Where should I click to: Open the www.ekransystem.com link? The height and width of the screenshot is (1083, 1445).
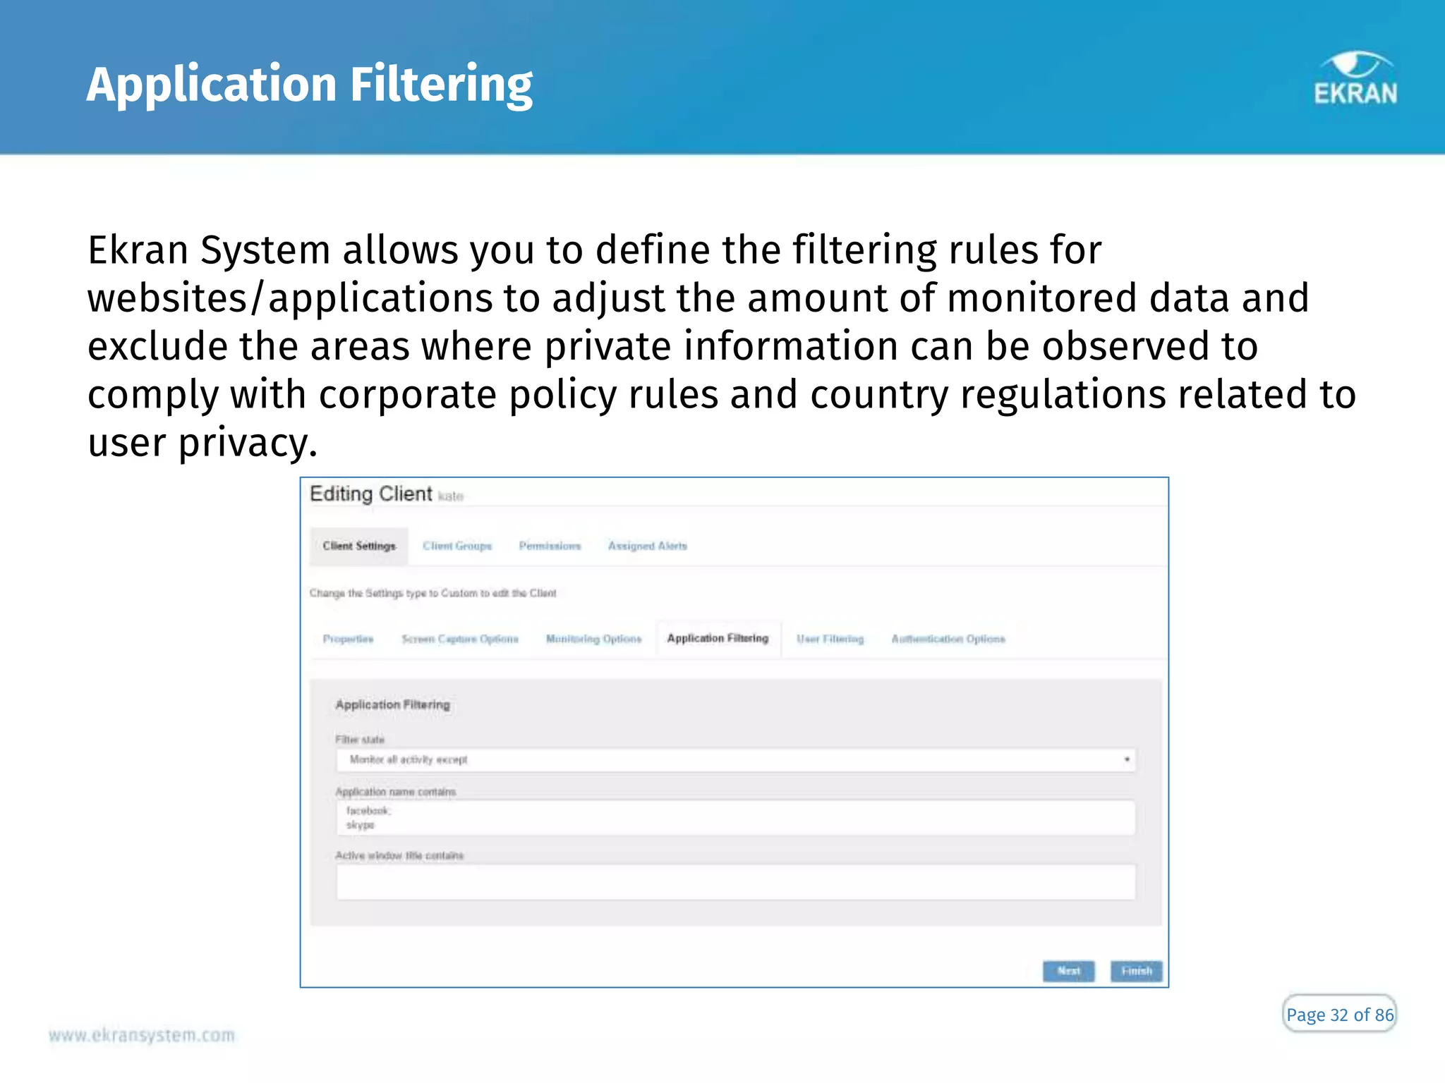(x=142, y=1035)
